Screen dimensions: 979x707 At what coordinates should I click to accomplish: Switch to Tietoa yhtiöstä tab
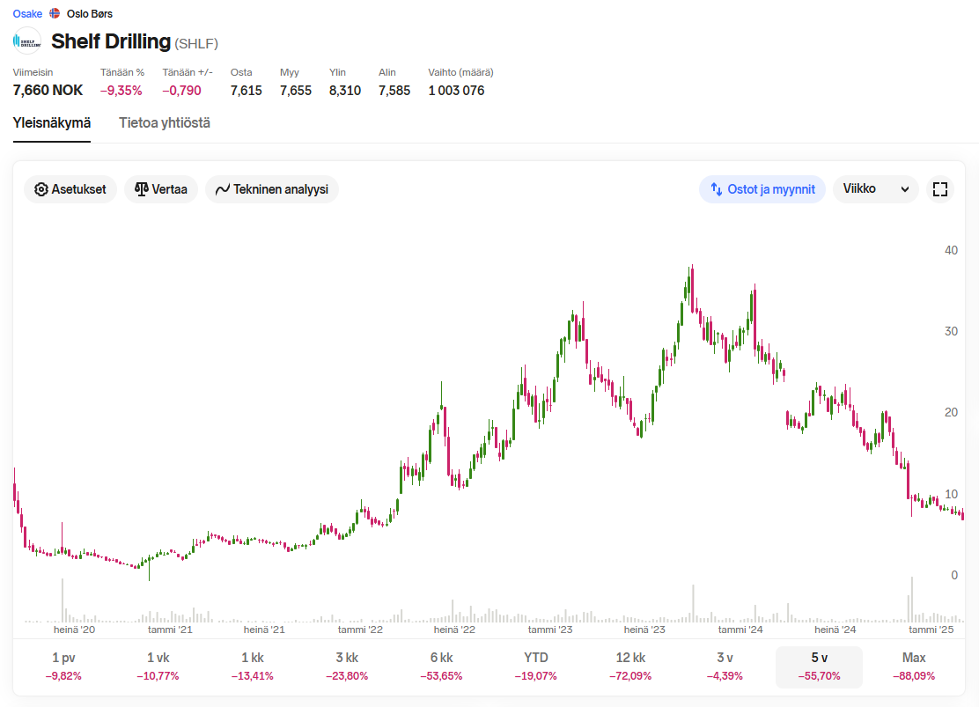[165, 123]
